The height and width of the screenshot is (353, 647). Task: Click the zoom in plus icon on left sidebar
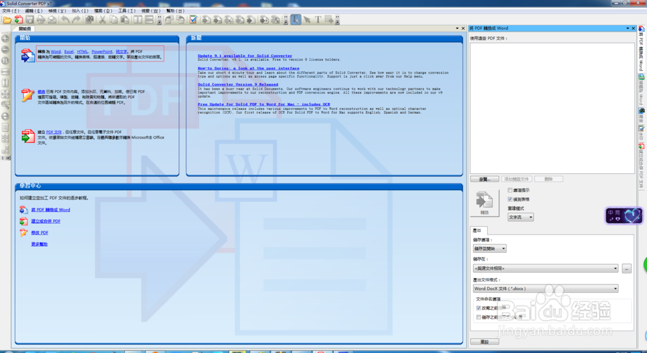coord(5,38)
